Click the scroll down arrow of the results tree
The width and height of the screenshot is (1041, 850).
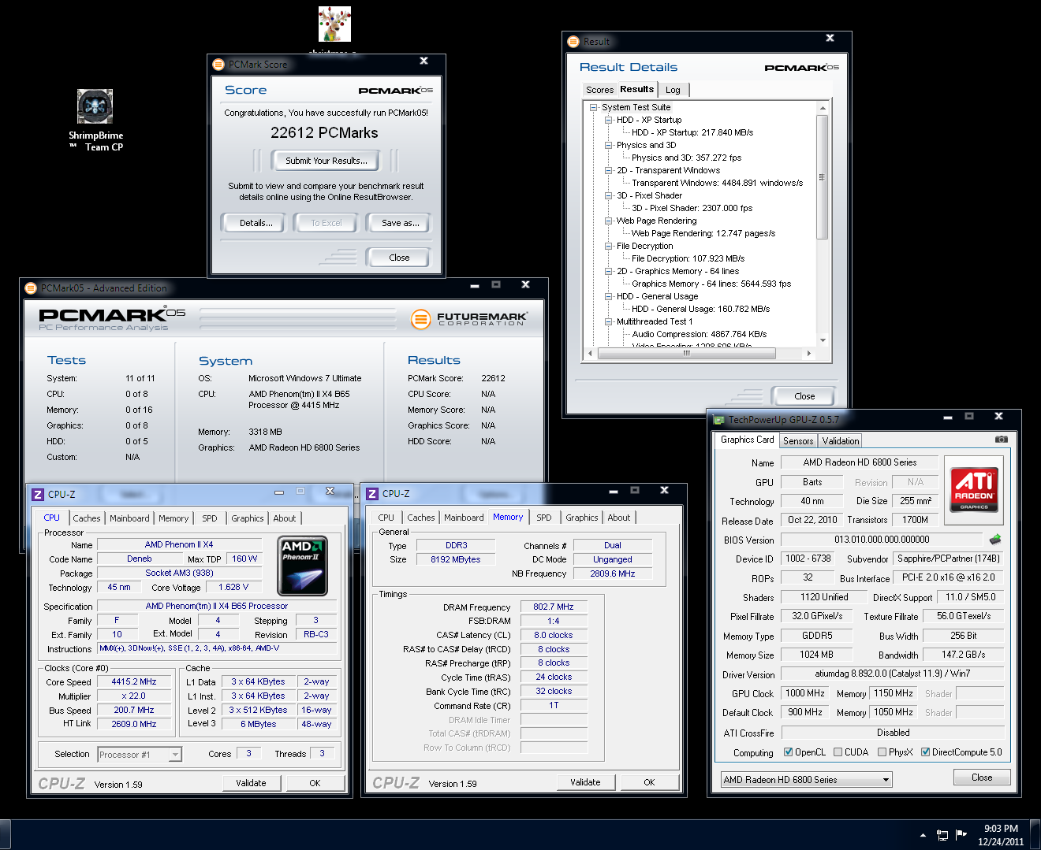[823, 340]
